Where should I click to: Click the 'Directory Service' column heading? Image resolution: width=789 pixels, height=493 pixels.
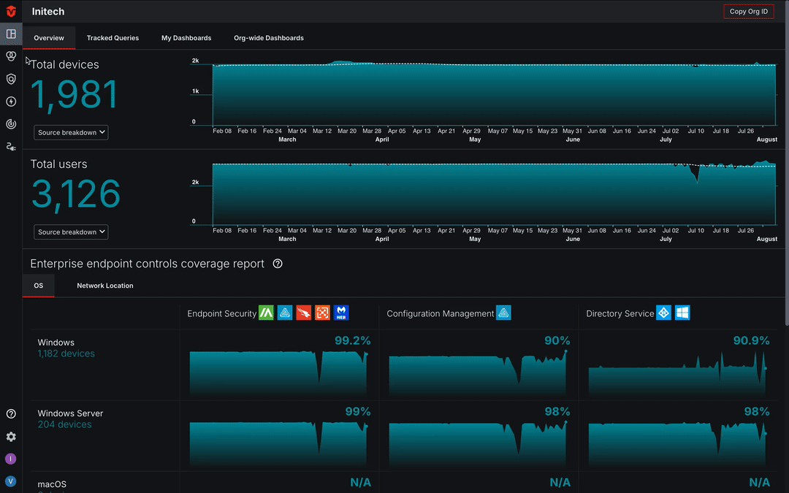pyautogui.click(x=620, y=313)
